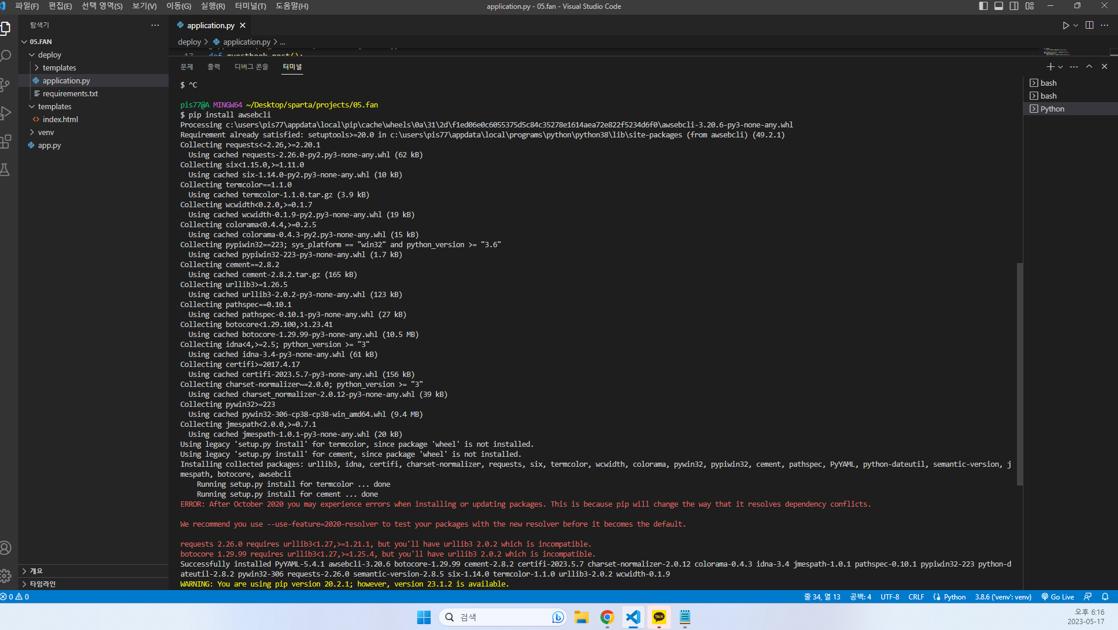
Task: Open the 파일(F) menu
Action: coord(27,6)
